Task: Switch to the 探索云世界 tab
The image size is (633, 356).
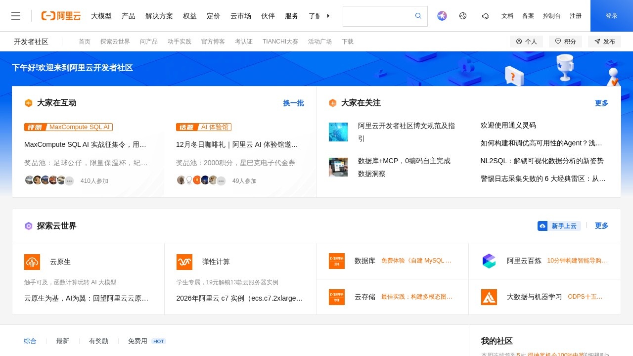Action: click(x=115, y=42)
